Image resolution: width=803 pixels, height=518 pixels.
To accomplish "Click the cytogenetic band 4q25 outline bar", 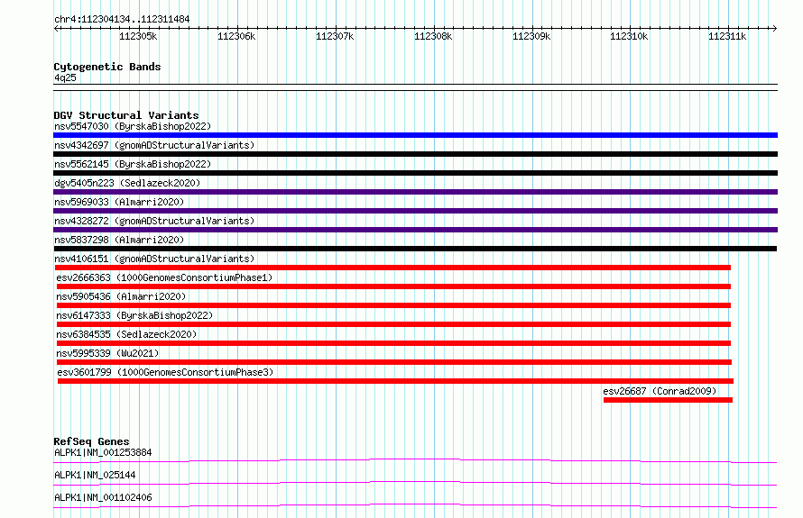I will [x=415, y=87].
